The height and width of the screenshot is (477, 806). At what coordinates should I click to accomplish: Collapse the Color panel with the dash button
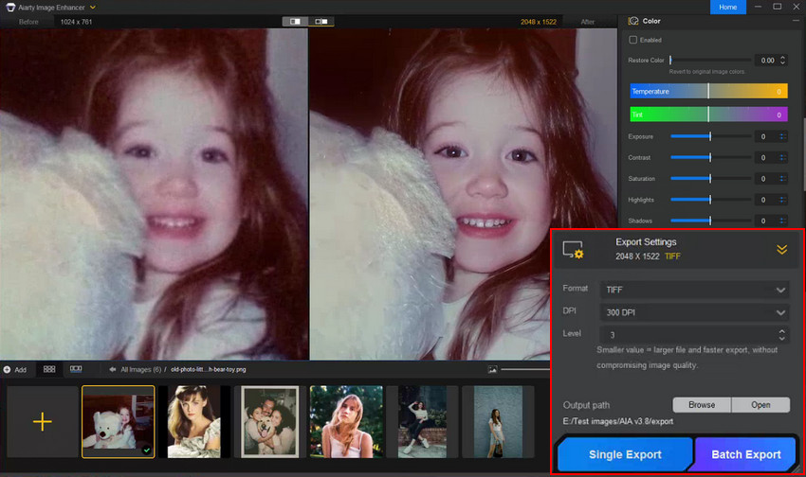pyautogui.click(x=796, y=21)
